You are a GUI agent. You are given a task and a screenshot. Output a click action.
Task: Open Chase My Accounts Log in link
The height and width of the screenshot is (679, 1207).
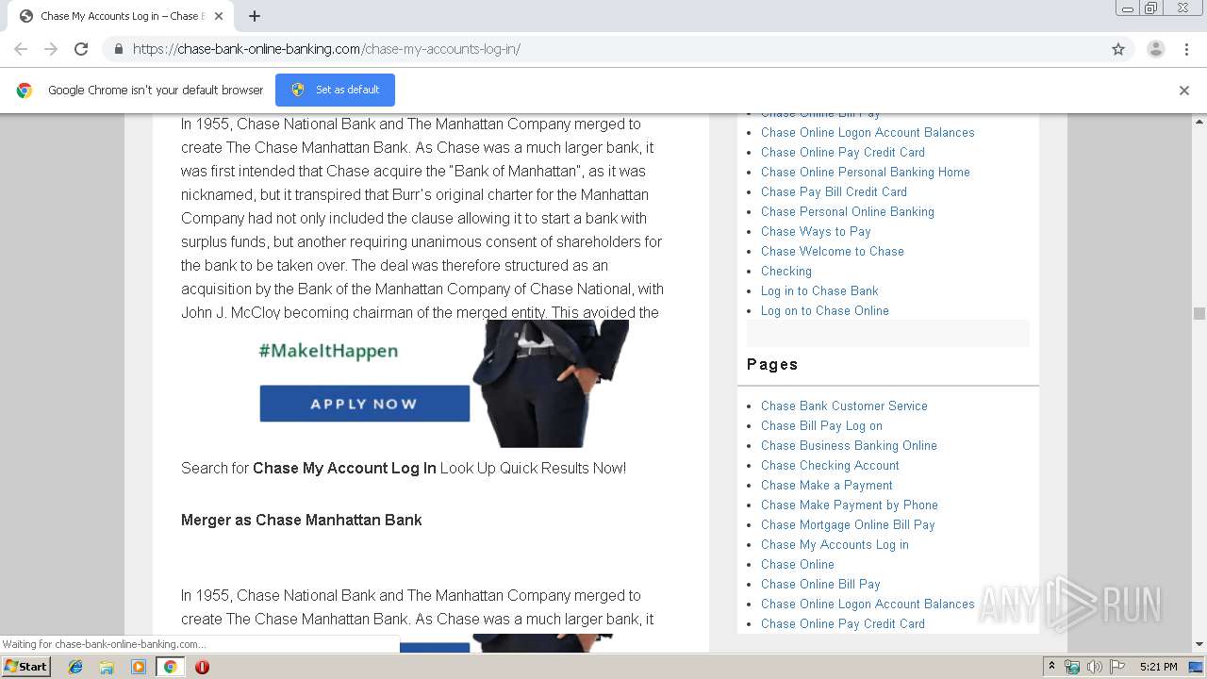pyautogui.click(x=835, y=544)
